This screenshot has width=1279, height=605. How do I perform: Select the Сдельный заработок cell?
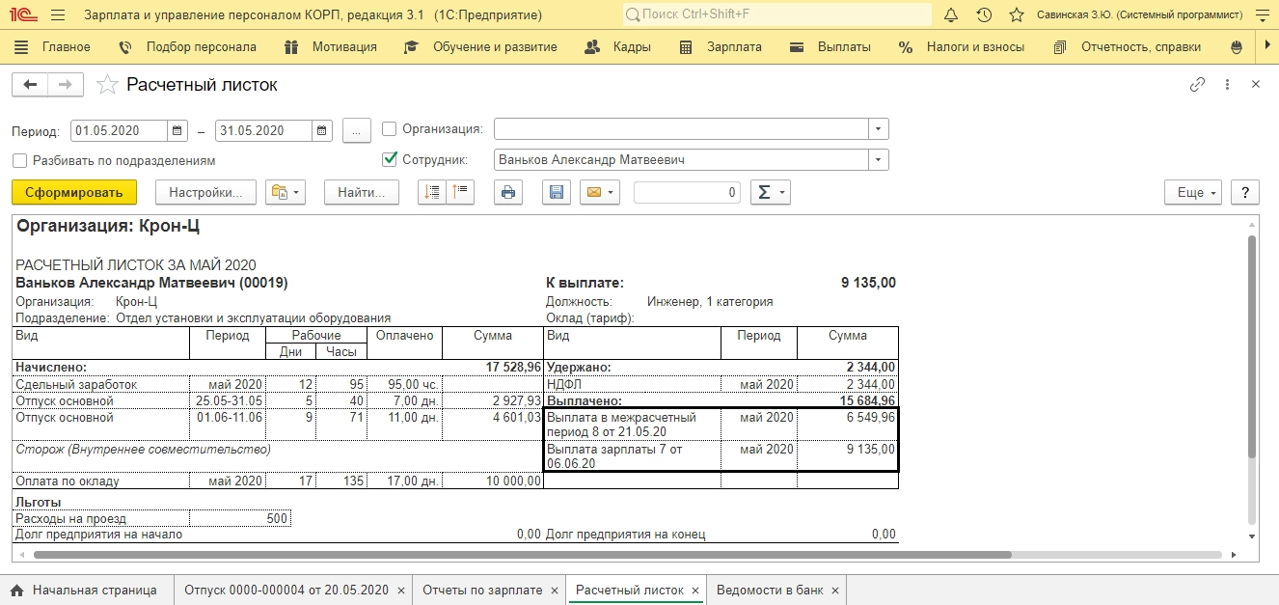[101, 384]
